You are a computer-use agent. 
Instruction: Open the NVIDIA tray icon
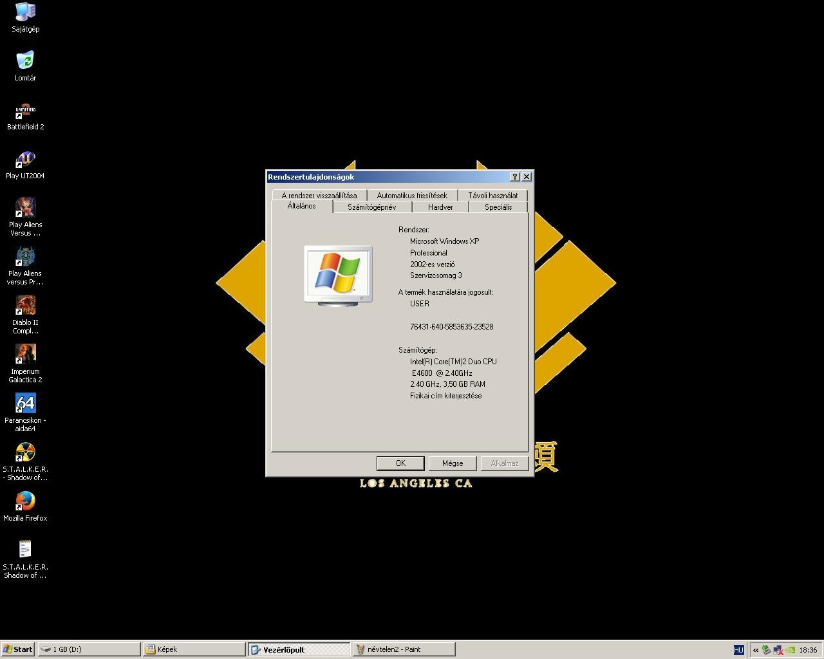click(x=791, y=650)
